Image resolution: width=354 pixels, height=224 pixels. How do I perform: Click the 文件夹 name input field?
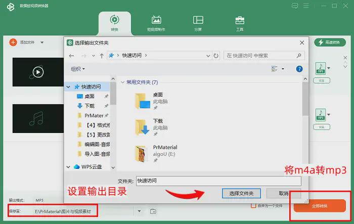218,181
